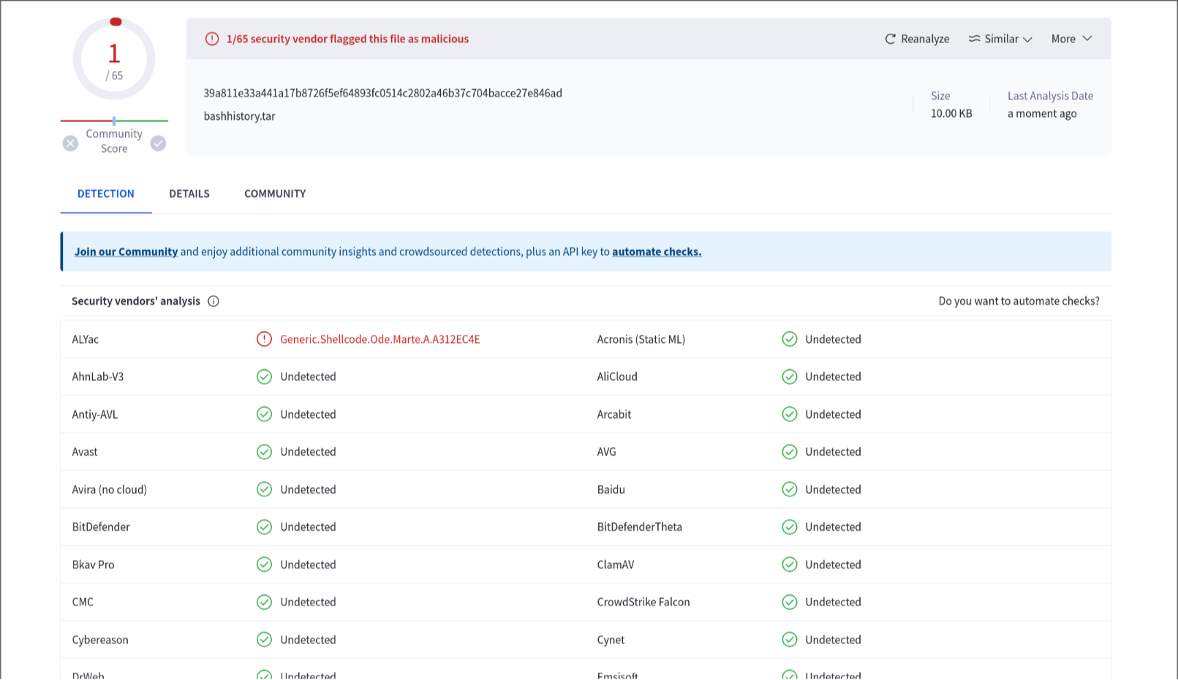Click 'Do you want to automate checks?' text
The width and height of the screenshot is (1178, 680).
[x=1019, y=301]
